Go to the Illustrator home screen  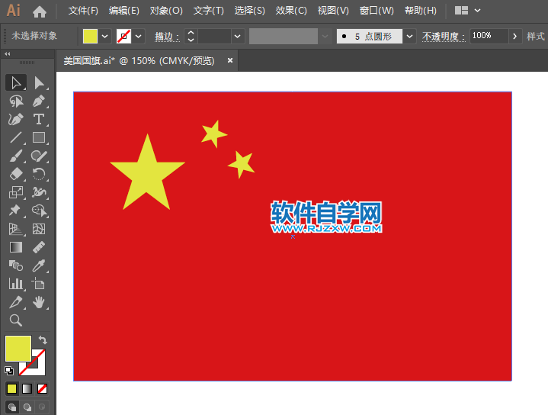click(40, 11)
